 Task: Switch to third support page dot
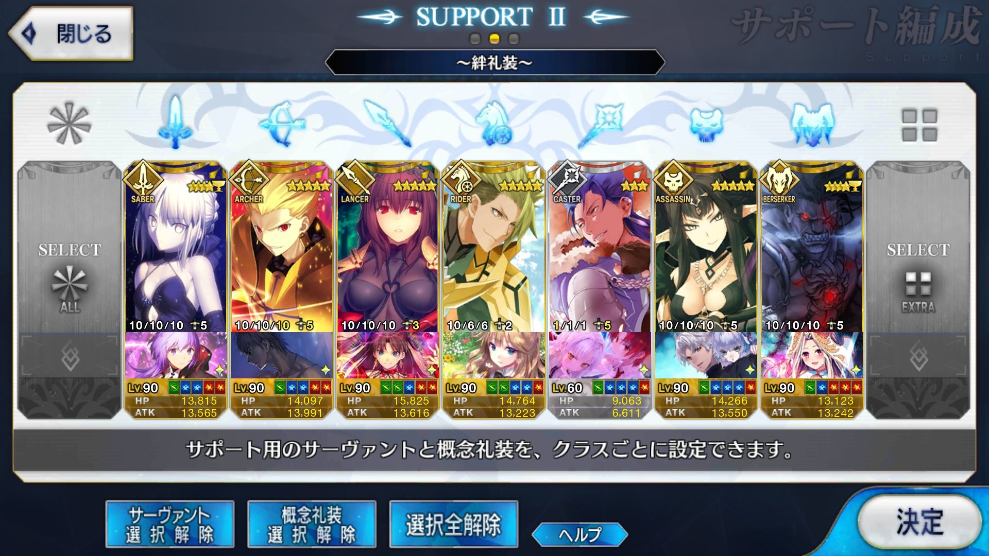[514, 39]
